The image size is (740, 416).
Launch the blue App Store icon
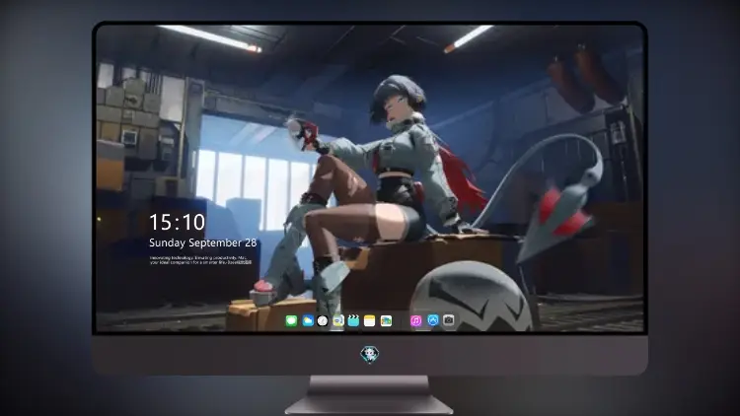tap(433, 320)
